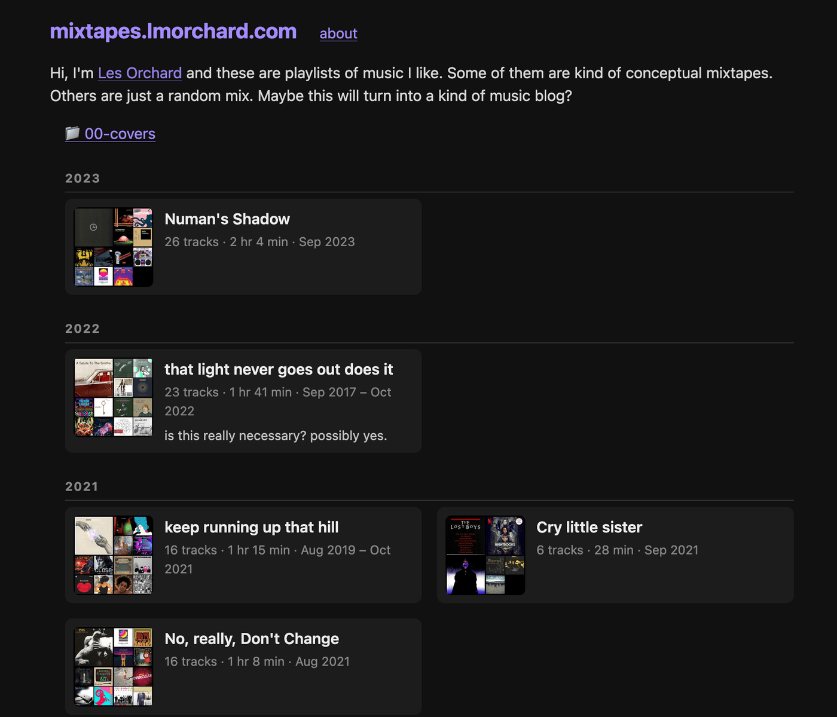The image size is (837, 717).
Task: Click the 2023 year heading
Action: pos(83,178)
